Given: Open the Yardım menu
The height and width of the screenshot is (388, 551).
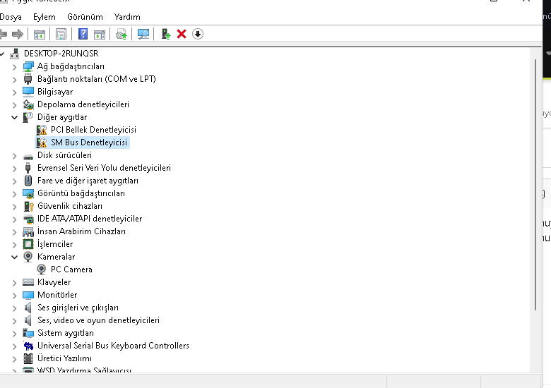Looking at the screenshot, I should (127, 17).
